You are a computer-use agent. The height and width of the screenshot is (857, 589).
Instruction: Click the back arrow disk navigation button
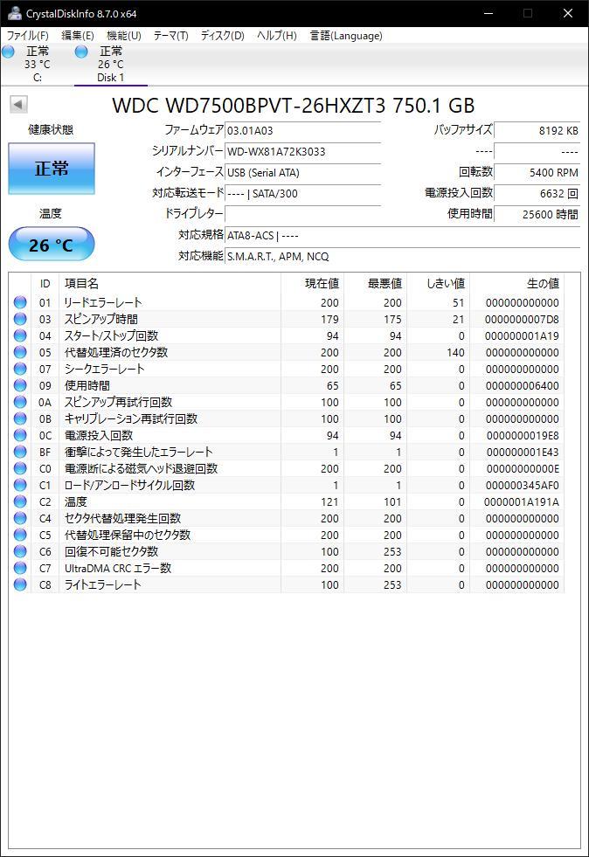click(19, 104)
